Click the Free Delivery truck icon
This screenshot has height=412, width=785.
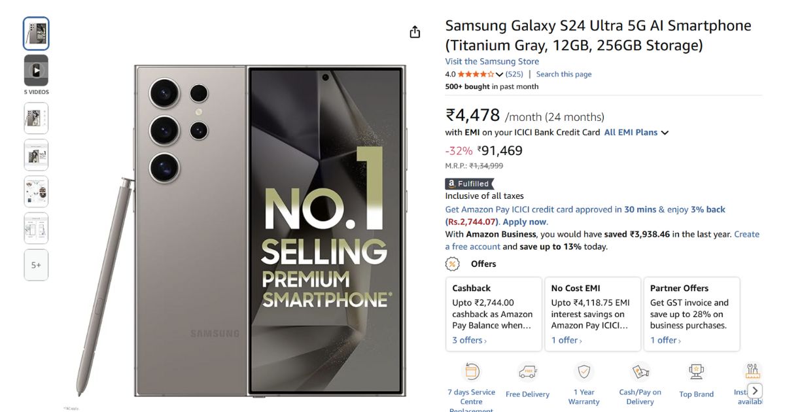pos(527,372)
